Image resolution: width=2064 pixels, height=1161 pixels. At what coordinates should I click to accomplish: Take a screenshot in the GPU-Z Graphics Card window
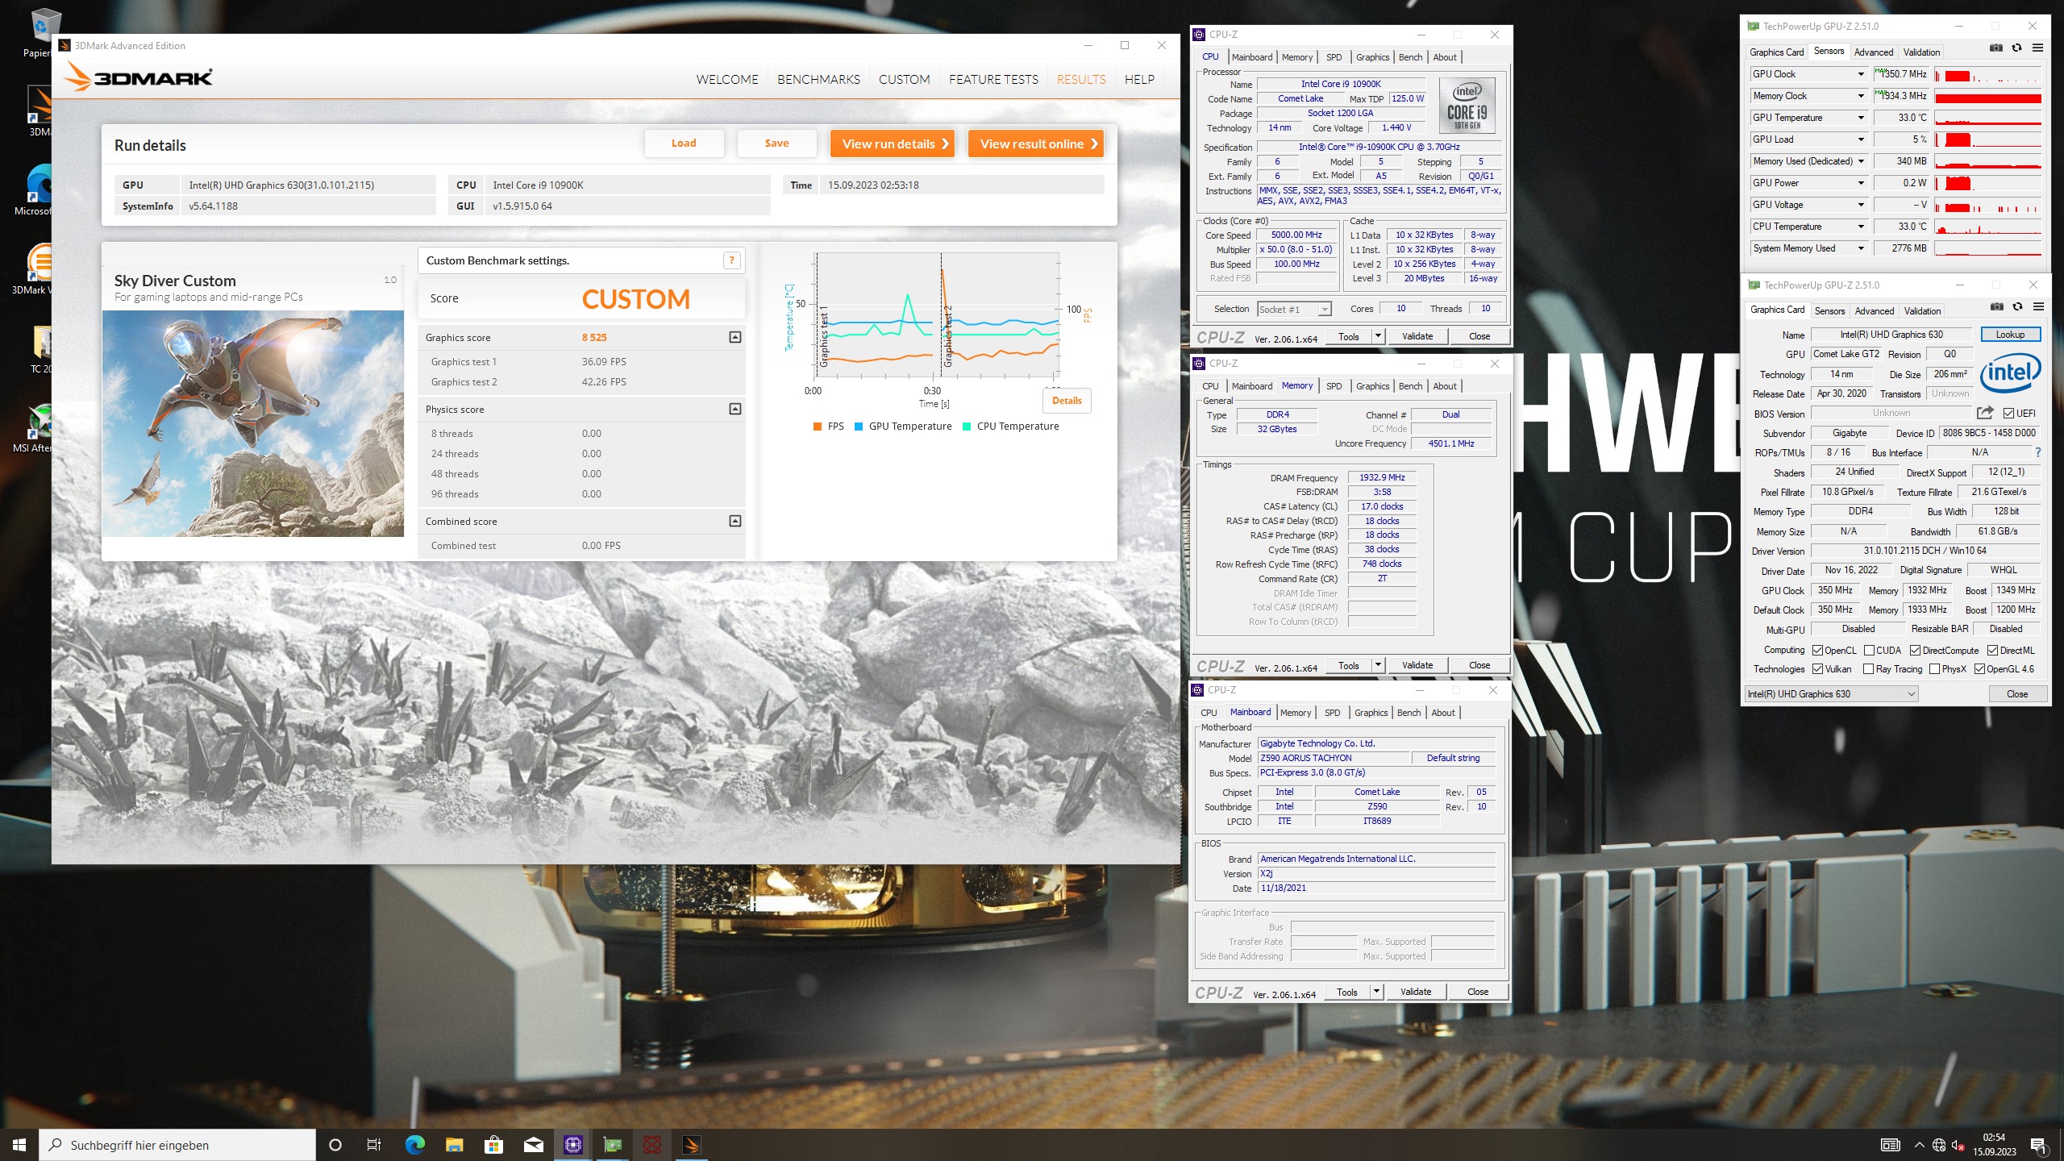[x=1997, y=306]
